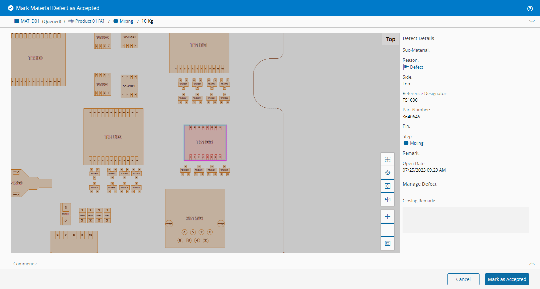Viewport: 540px width, 289px height.
Task: Zoom in with the plus icon
Action: point(388,217)
